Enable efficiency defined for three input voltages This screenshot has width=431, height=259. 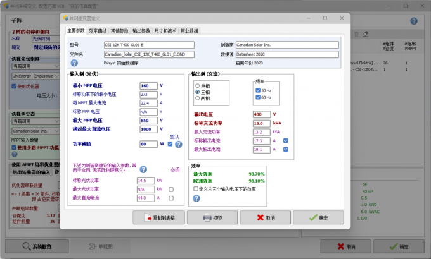point(196,188)
